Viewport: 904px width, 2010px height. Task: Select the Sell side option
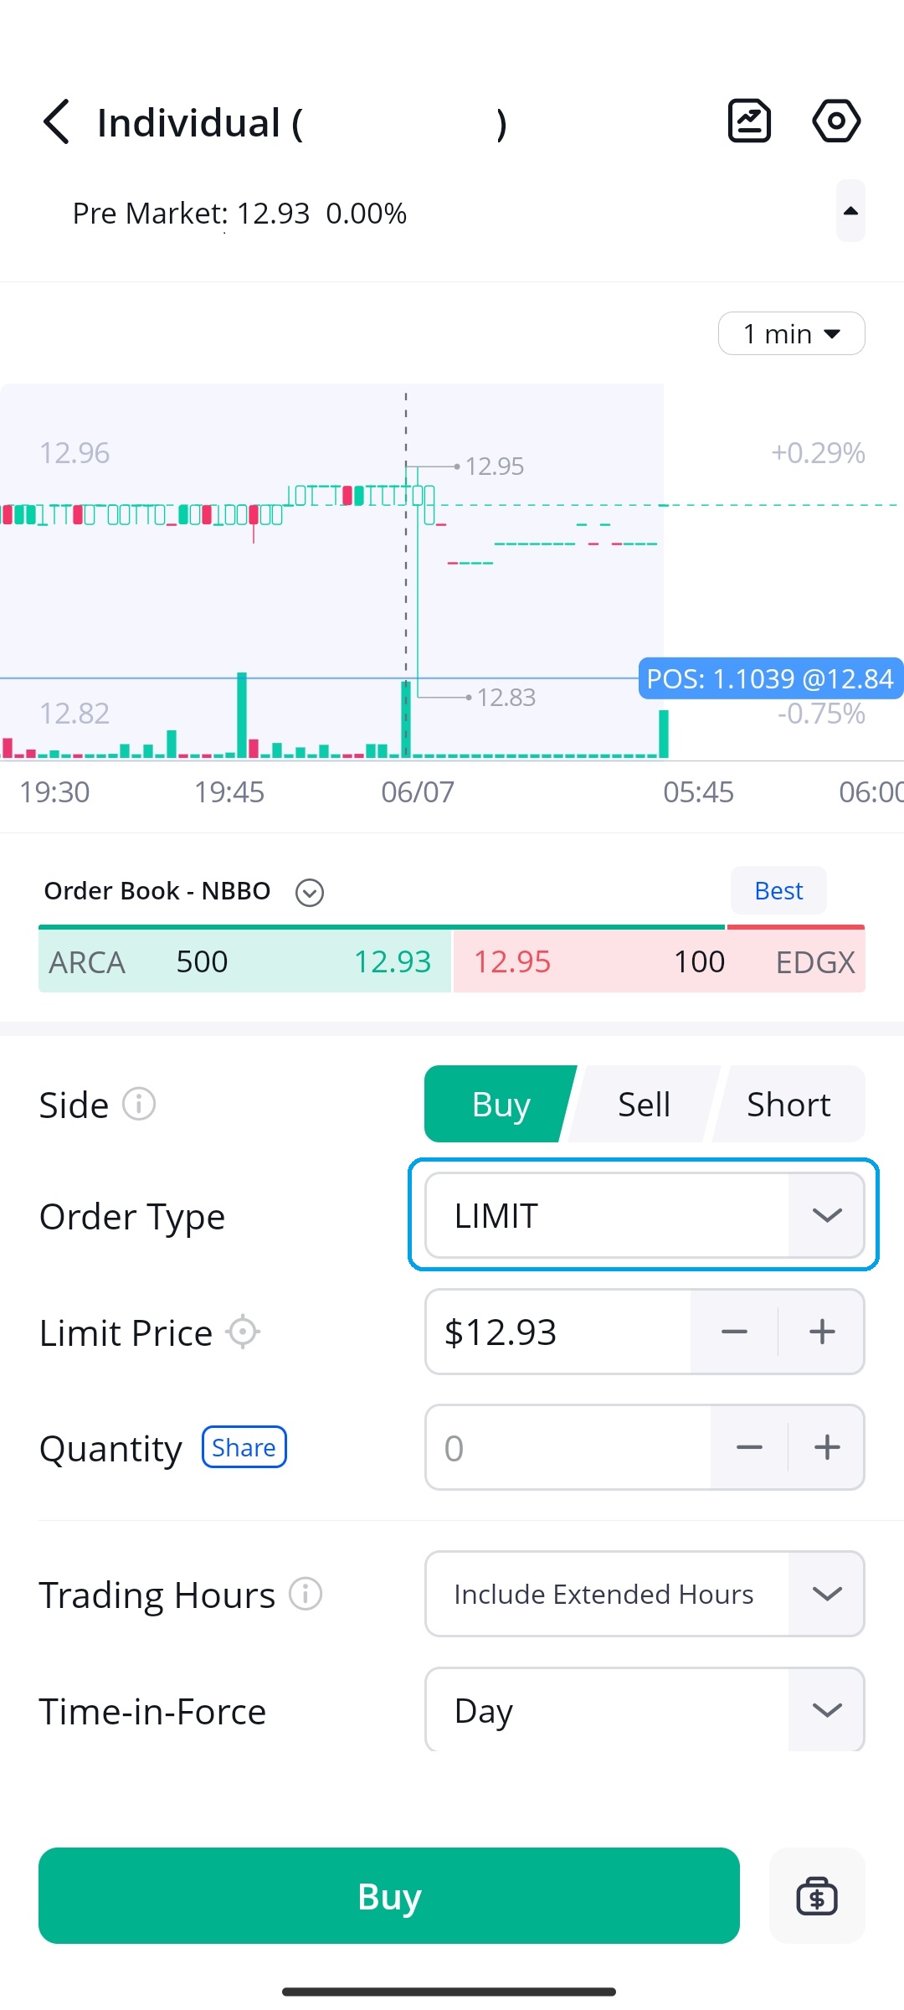(x=644, y=1104)
